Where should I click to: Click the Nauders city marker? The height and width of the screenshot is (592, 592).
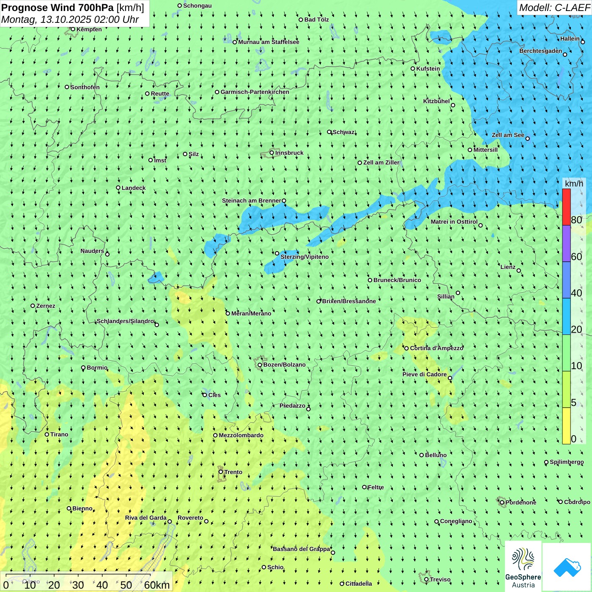point(107,254)
